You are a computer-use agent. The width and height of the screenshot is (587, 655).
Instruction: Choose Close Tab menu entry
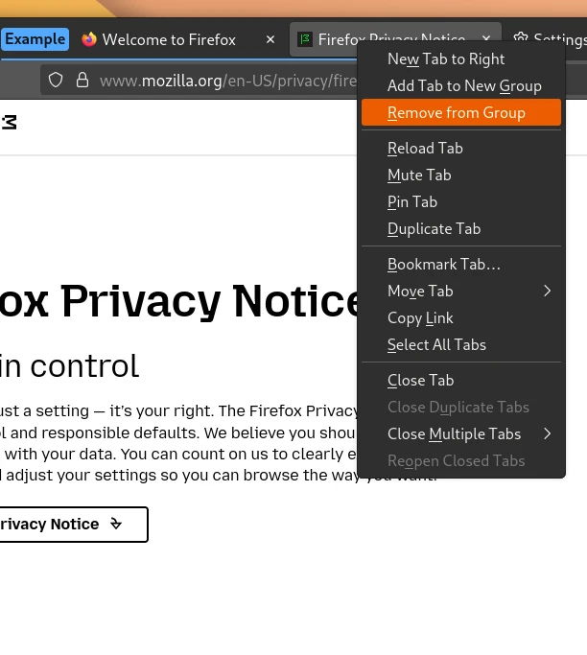pyautogui.click(x=461, y=381)
